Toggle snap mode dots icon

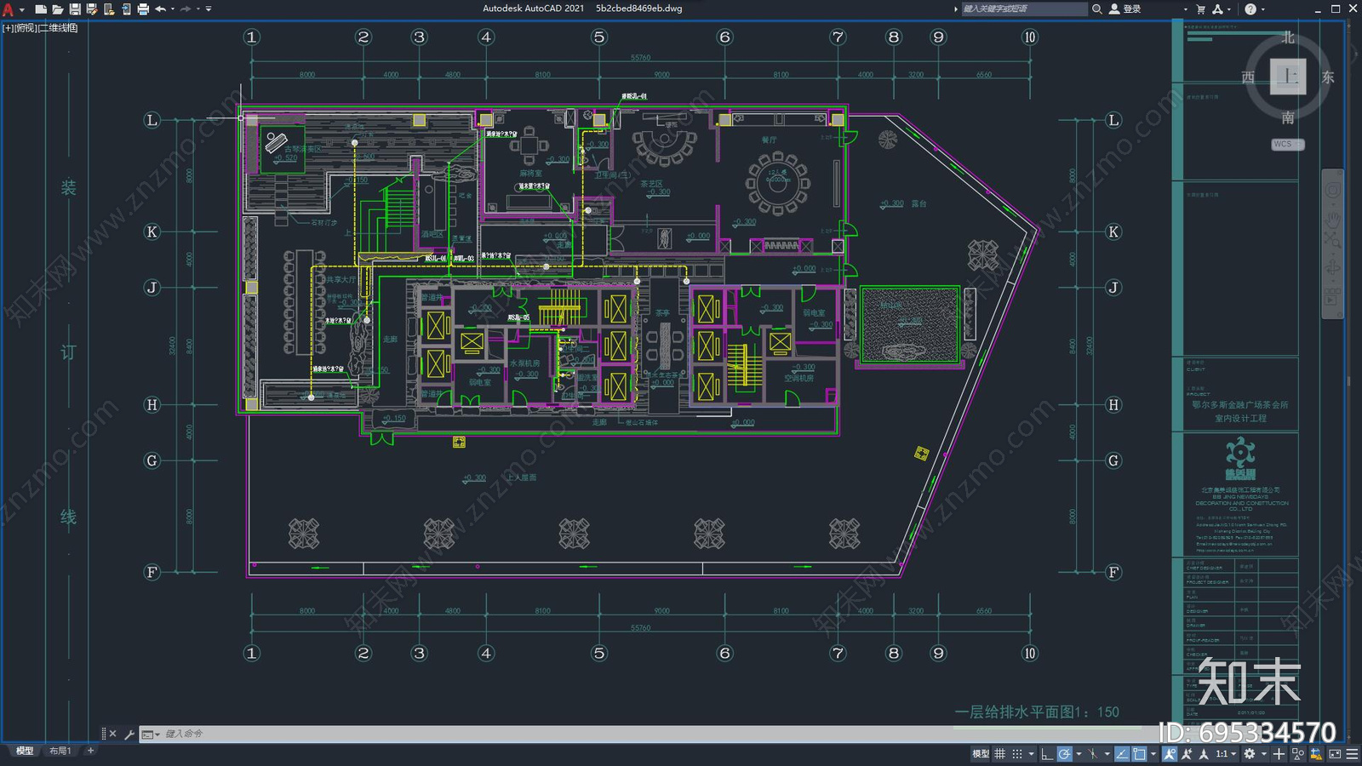pyautogui.click(x=1017, y=753)
